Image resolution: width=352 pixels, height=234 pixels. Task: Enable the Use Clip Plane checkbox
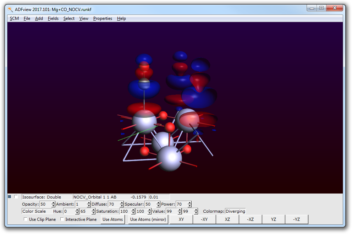(26, 219)
